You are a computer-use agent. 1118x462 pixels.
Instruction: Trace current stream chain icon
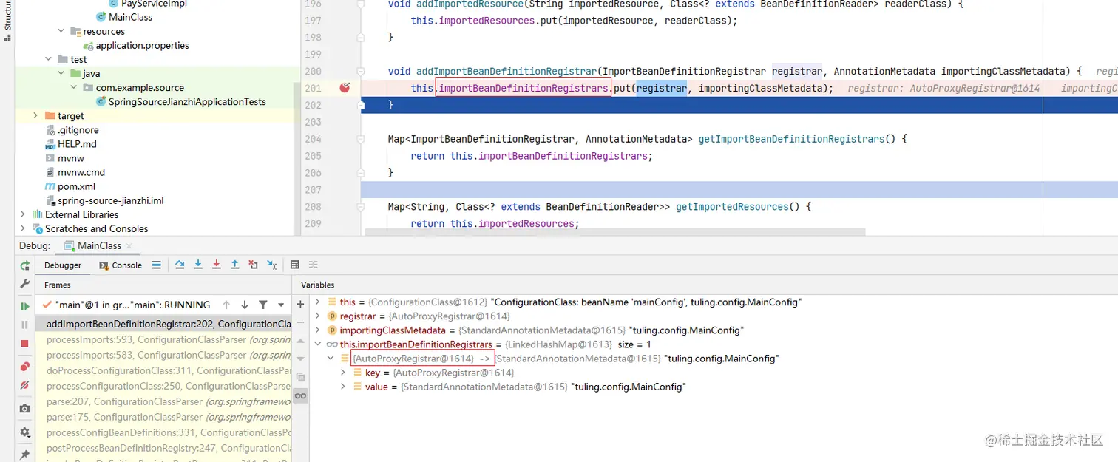pos(314,265)
